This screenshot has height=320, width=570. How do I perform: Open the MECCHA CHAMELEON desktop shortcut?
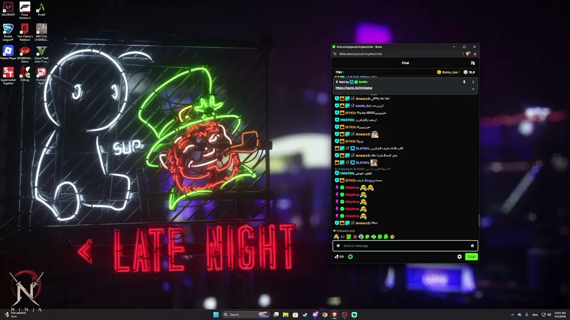[x=41, y=32]
